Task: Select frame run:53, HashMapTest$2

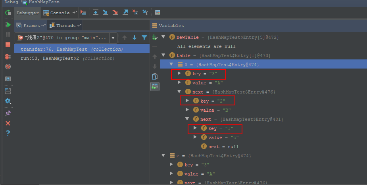Action: pos(82,58)
